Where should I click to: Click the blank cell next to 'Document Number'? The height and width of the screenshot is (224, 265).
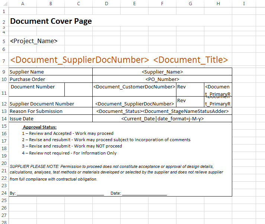pyautogui.click(x=79, y=90)
